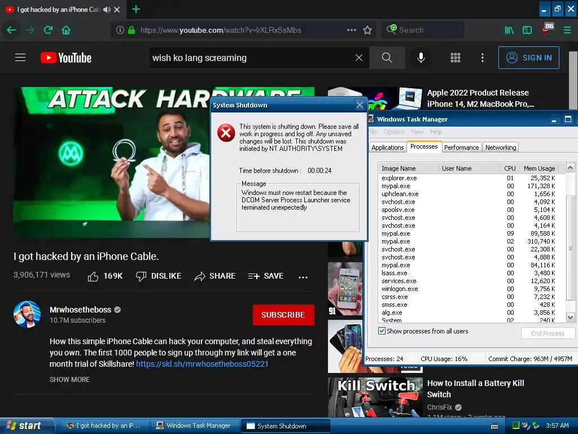Open browser hamburger menu
The height and width of the screenshot is (434, 578).
tap(567, 30)
